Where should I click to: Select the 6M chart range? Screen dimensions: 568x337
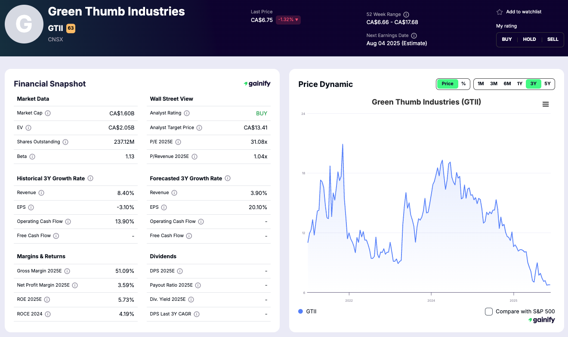tap(507, 84)
